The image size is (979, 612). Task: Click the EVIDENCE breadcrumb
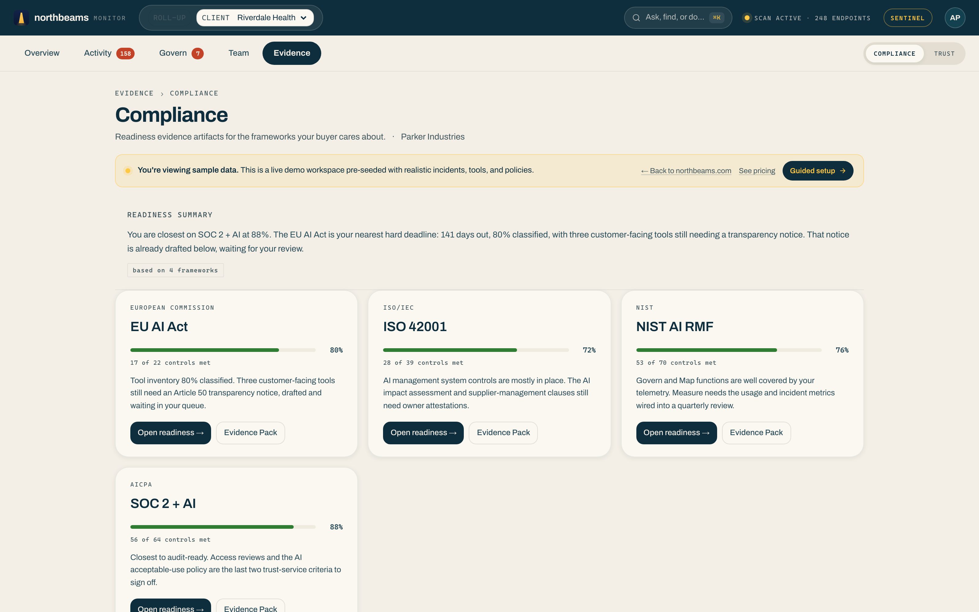coord(134,94)
